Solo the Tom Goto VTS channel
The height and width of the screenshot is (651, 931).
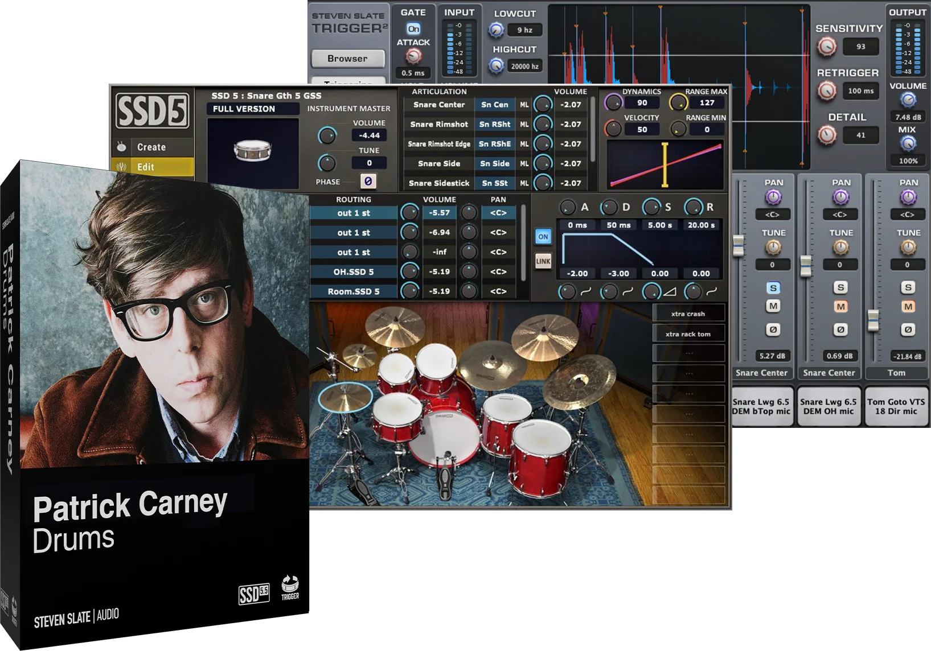pos(908,287)
